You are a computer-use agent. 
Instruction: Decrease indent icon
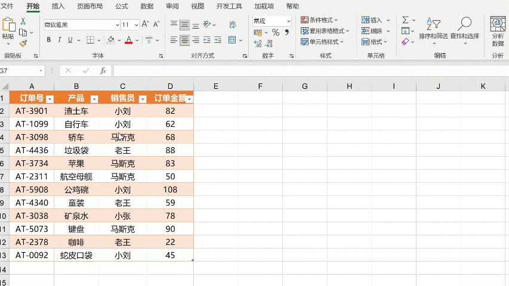coord(207,40)
